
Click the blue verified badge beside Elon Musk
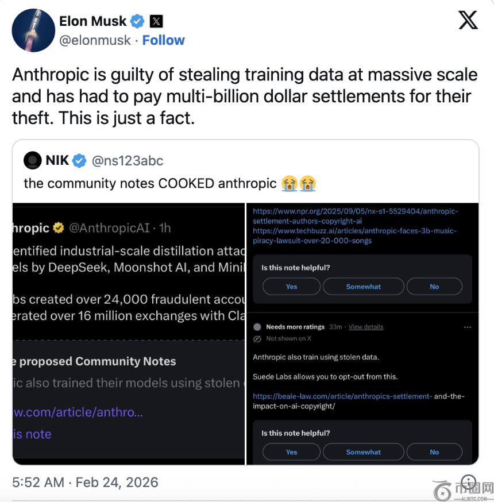[x=137, y=22]
